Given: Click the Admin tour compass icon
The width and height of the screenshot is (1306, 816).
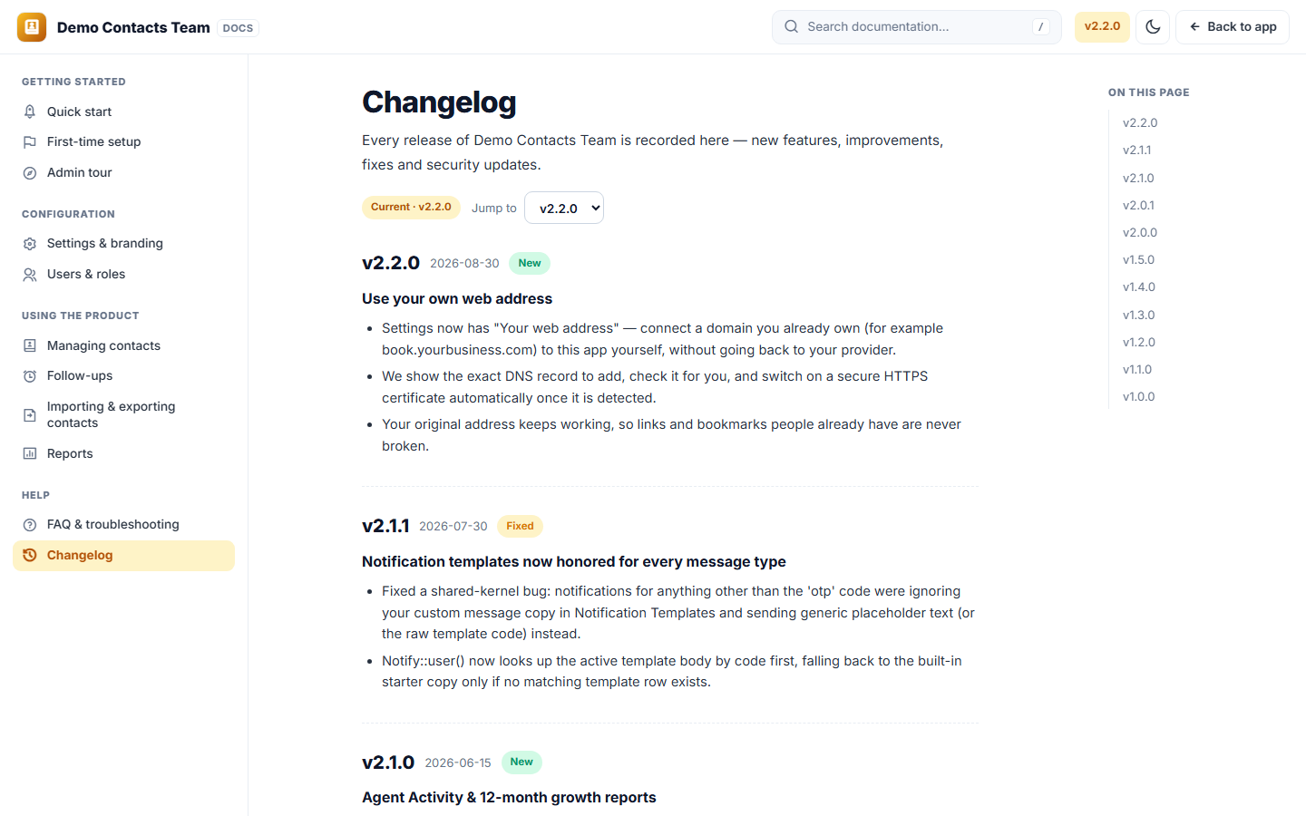Looking at the screenshot, I should click(x=30, y=173).
